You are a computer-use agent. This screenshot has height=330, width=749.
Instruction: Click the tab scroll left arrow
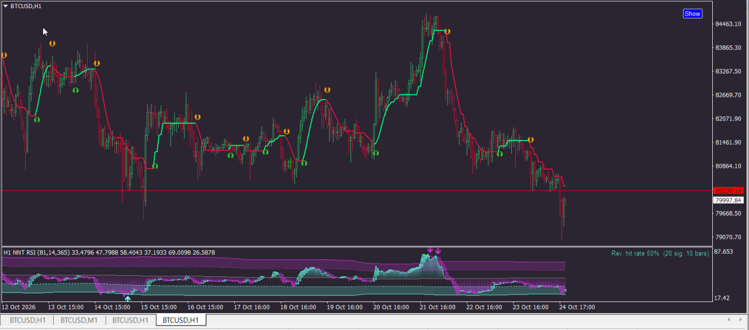[728, 320]
